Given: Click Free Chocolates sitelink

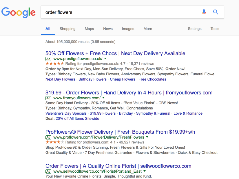Looking at the screenshot, I should [152, 79].
